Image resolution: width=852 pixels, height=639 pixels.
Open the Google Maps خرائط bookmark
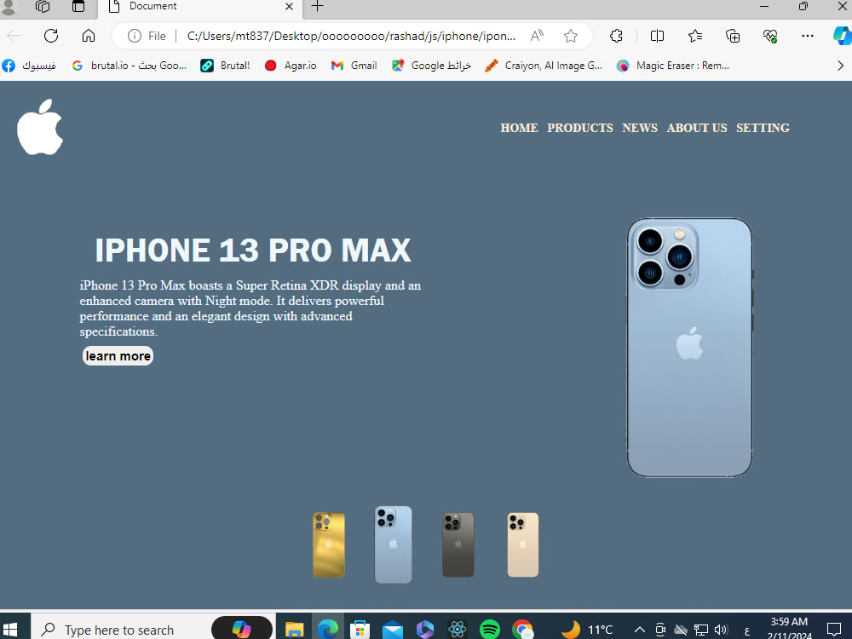[431, 66]
